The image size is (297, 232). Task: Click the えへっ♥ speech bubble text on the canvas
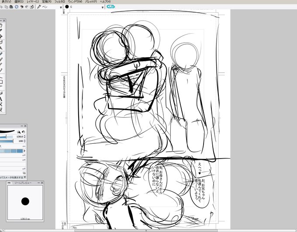click(200, 169)
